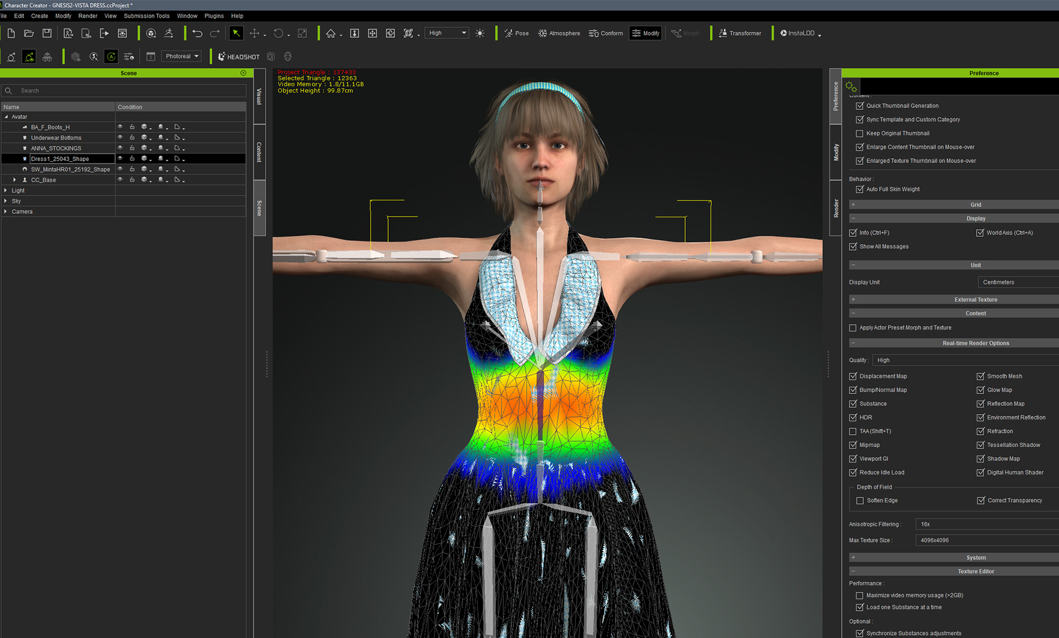Toggle visibility of ANNA_STOCKINGS
Screen dimensions: 1059x638
point(120,148)
